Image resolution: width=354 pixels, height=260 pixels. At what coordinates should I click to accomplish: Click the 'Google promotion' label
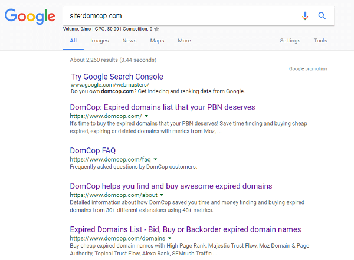(308, 68)
